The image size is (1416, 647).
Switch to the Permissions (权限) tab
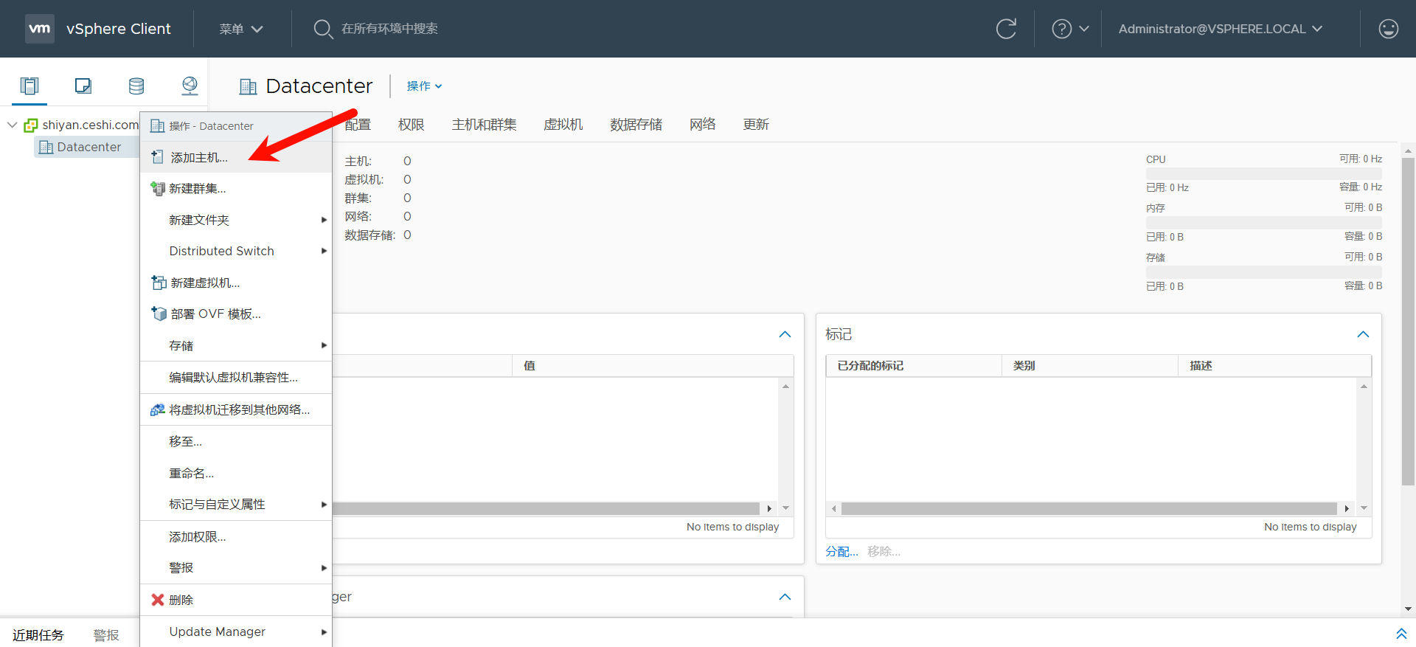[x=412, y=125]
